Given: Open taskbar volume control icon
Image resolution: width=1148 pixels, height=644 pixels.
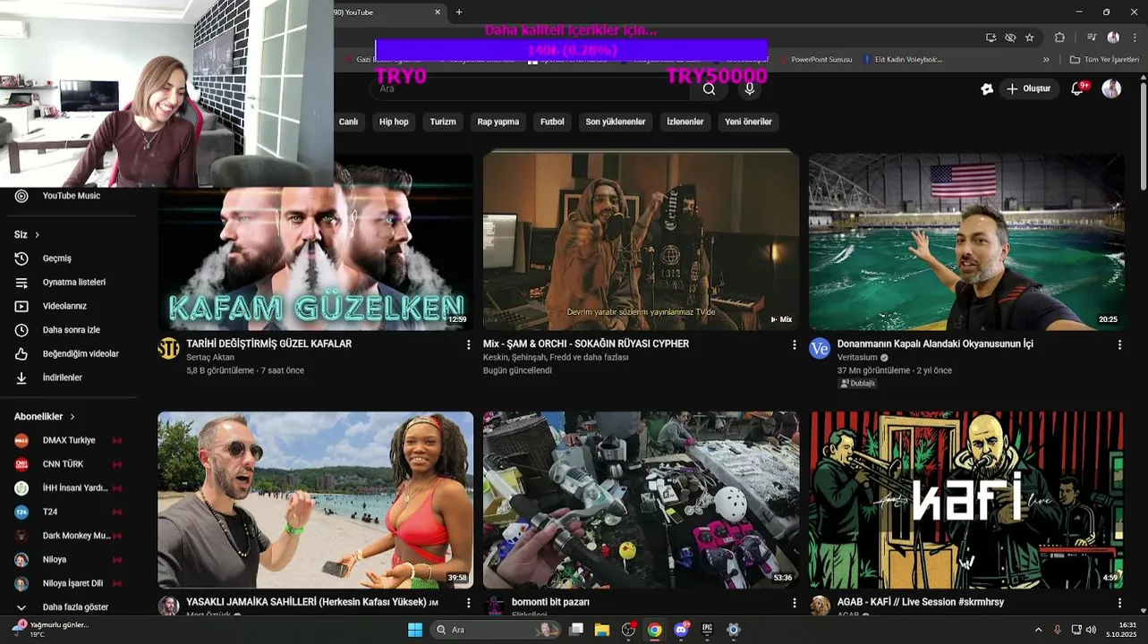Looking at the screenshot, I should pyautogui.click(x=1091, y=630).
